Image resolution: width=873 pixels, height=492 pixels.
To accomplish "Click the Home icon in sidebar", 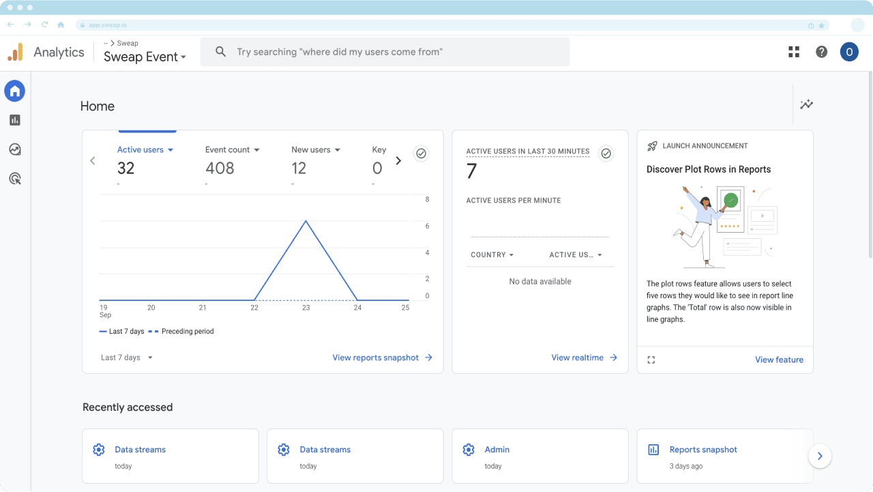I will (15, 91).
